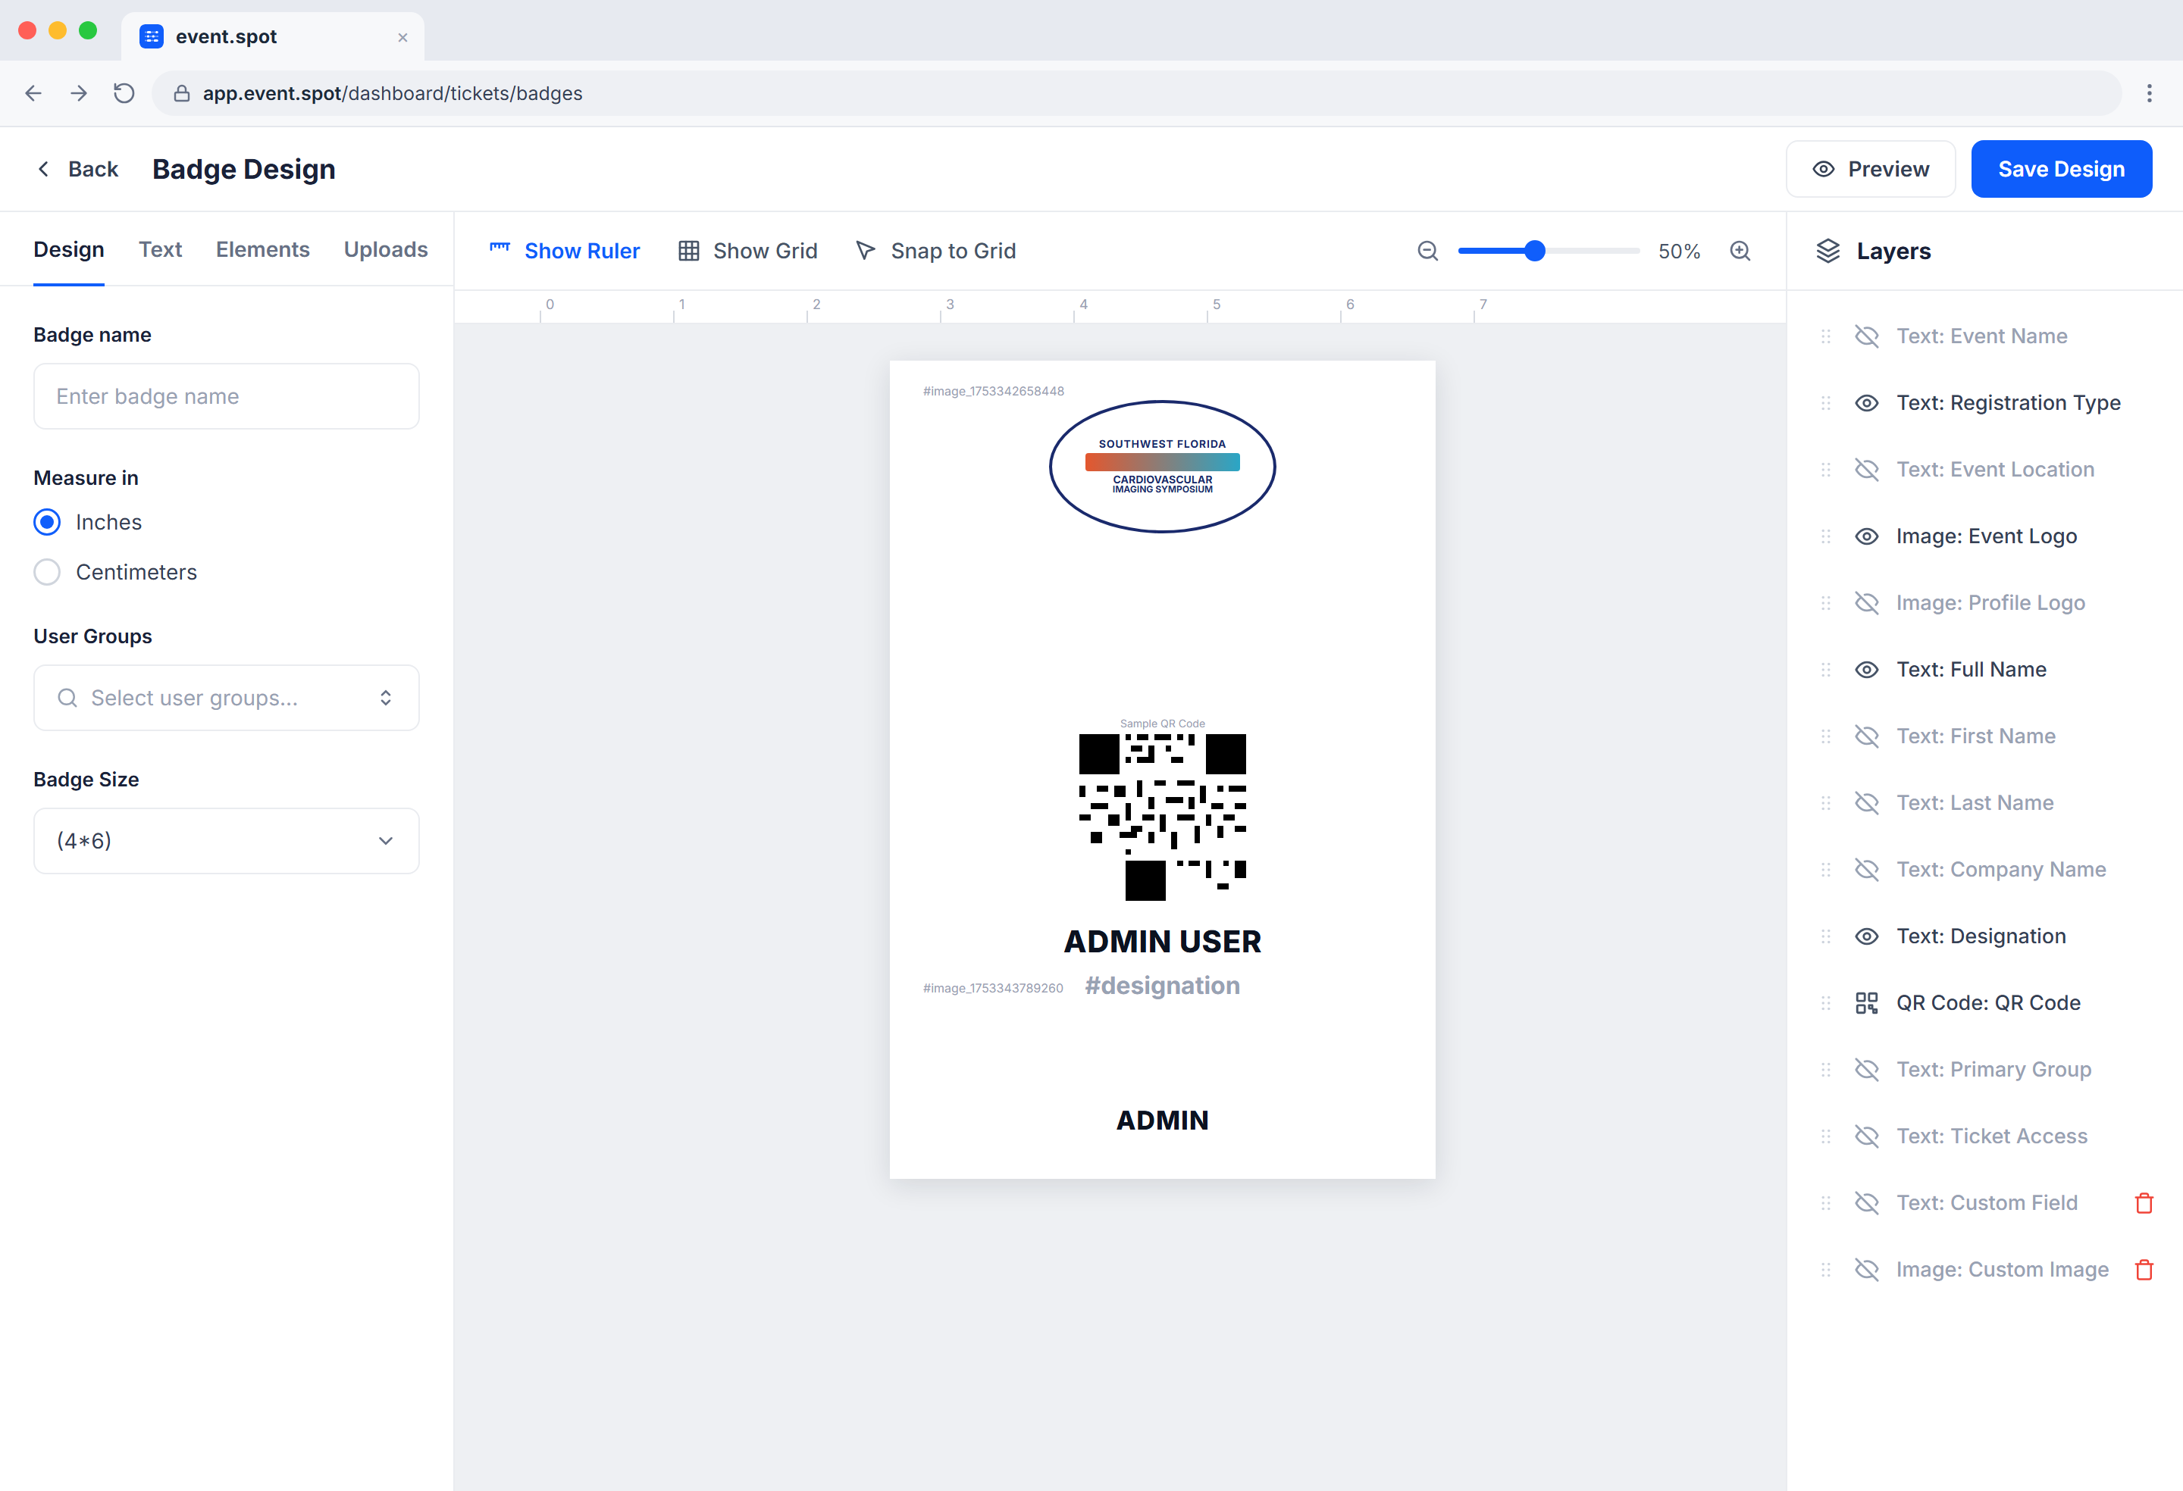Click the zoom in magnifier icon
Viewport: 2183px width, 1491px height.
tap(1740, 251)
